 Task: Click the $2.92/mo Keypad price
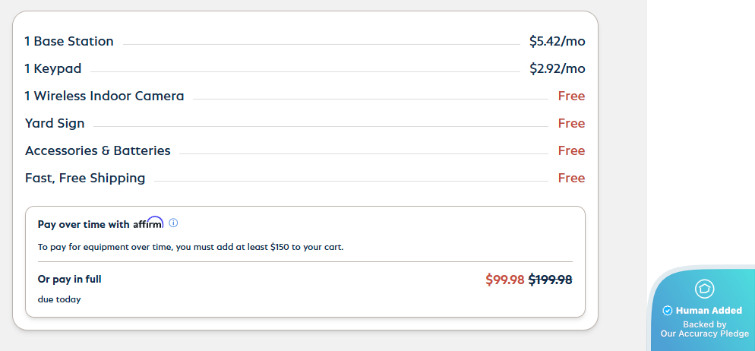[x=557, y=69]
